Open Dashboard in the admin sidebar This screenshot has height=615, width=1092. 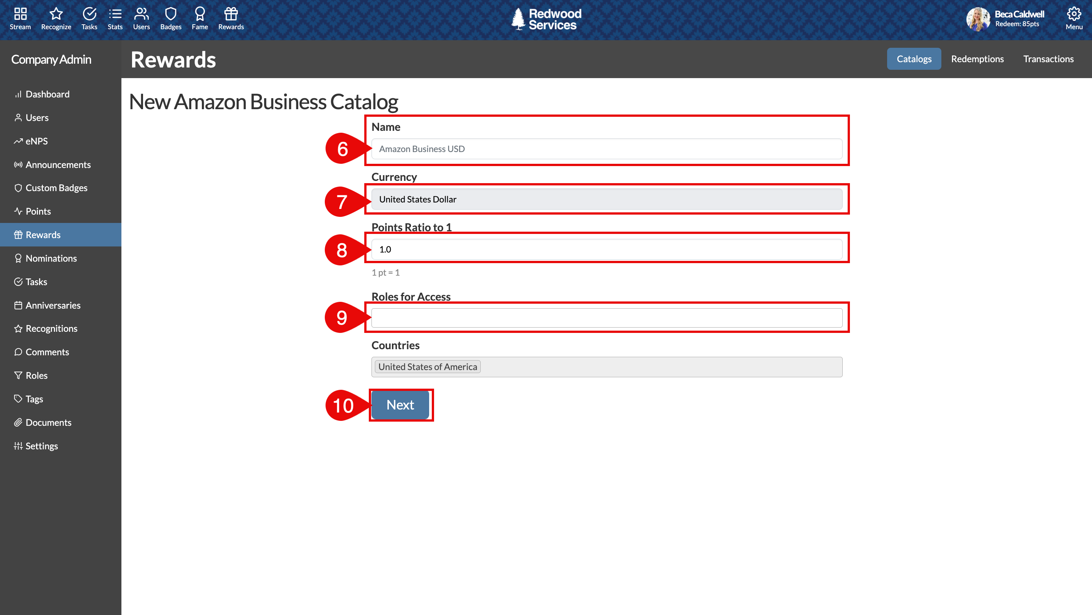tap(61, 94)
